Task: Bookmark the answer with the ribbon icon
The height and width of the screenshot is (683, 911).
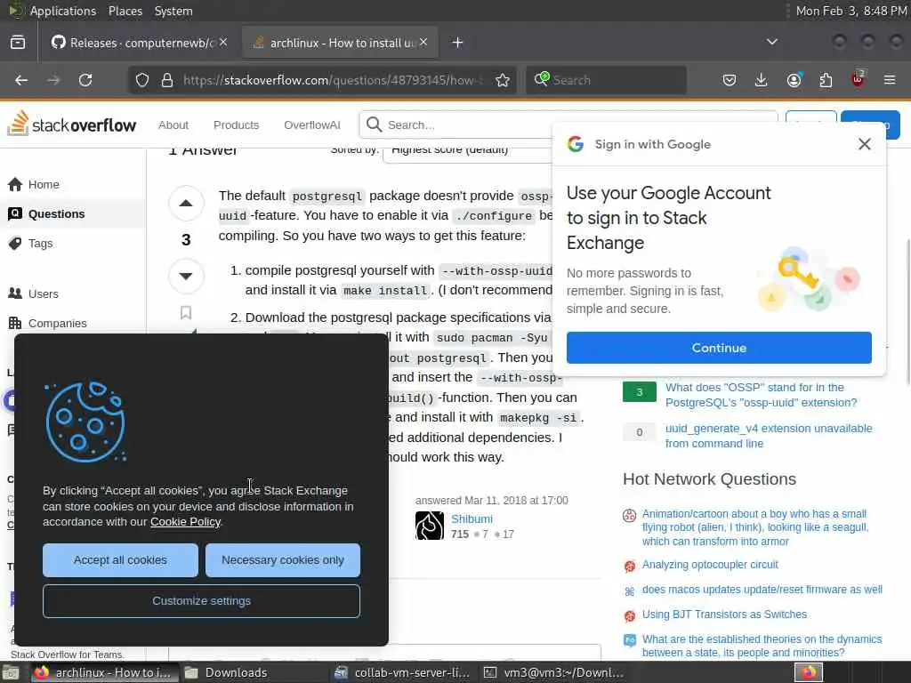Action: coord(186,312)
